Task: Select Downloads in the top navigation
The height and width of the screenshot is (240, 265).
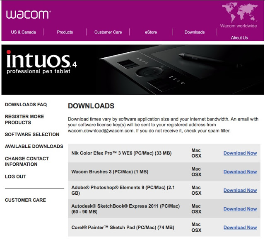Action: pyautogui.click(x=195, y=32)
